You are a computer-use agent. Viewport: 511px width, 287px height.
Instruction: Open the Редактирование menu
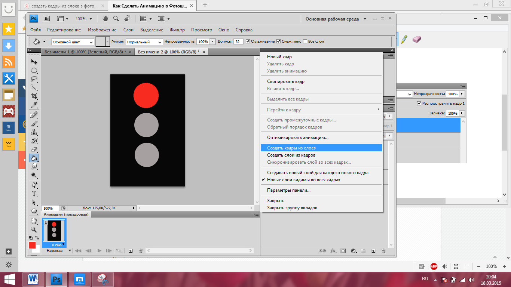[64, 30]
